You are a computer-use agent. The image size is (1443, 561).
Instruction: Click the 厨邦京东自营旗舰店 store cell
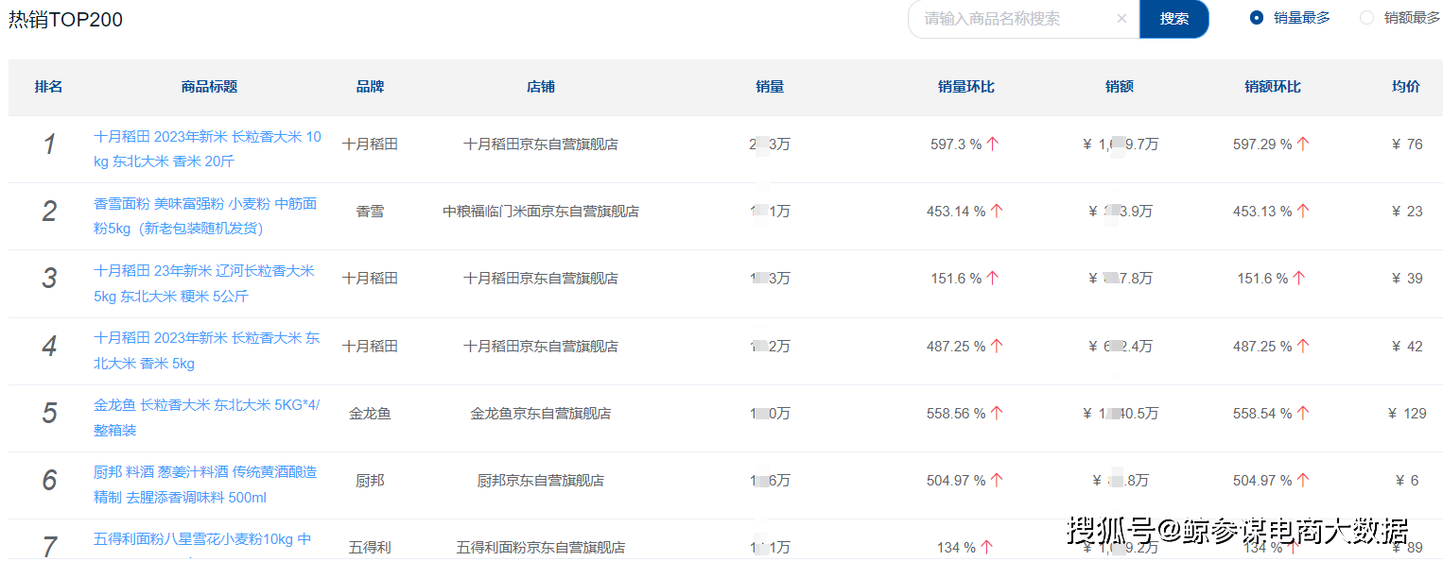(541, 481)
